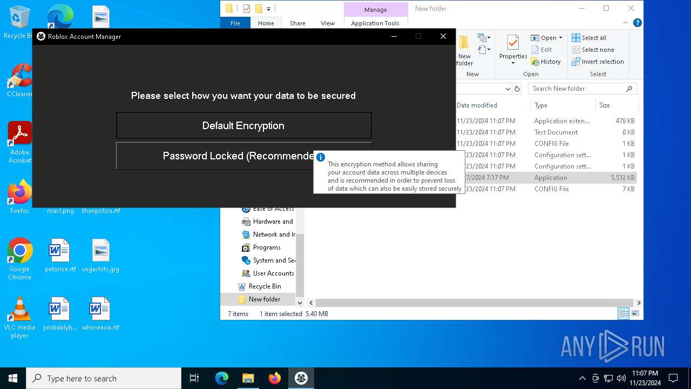Select Hardware and Sound tree item
This screenshot has height=389, width=691.
pyautogui.click(x=267, y=222)
